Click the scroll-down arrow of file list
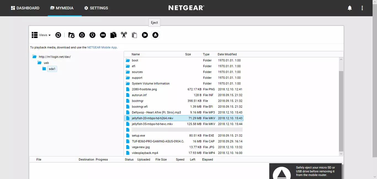Image resolution: width=377 pixels, height=179 pixels. click(341, 154)
